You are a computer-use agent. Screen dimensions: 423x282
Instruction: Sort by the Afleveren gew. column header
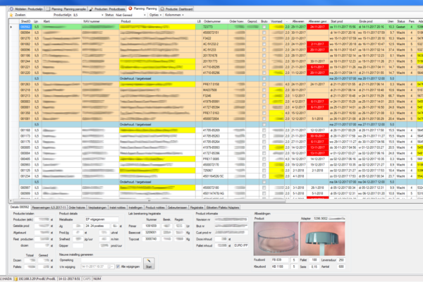317,21
